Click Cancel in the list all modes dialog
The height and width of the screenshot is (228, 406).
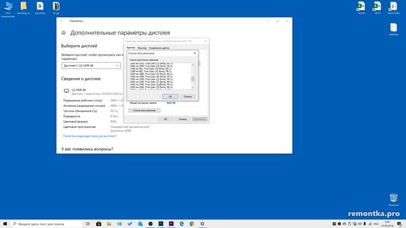188,96
